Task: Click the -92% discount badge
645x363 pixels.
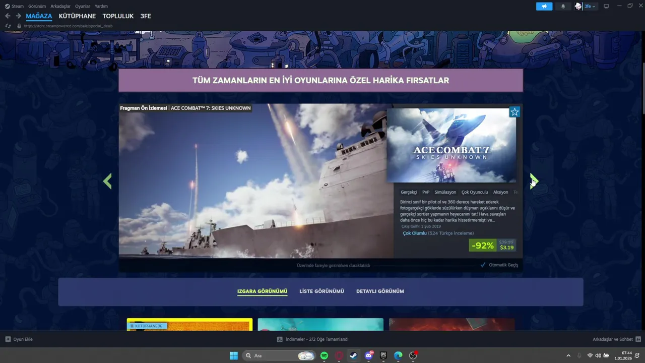Action: click(483, 246)
